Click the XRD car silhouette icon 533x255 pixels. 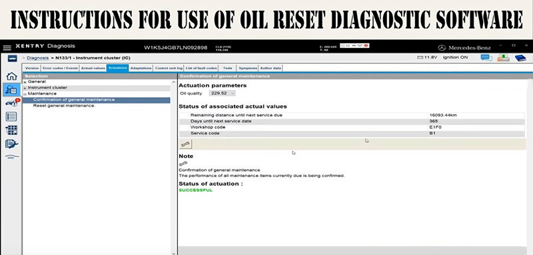pos(11,157)
